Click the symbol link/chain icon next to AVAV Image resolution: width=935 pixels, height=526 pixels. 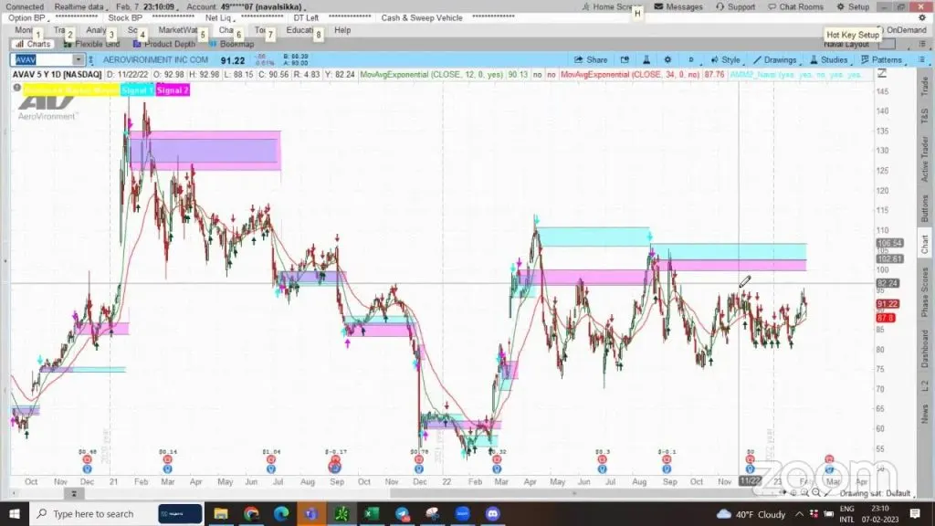90,59
